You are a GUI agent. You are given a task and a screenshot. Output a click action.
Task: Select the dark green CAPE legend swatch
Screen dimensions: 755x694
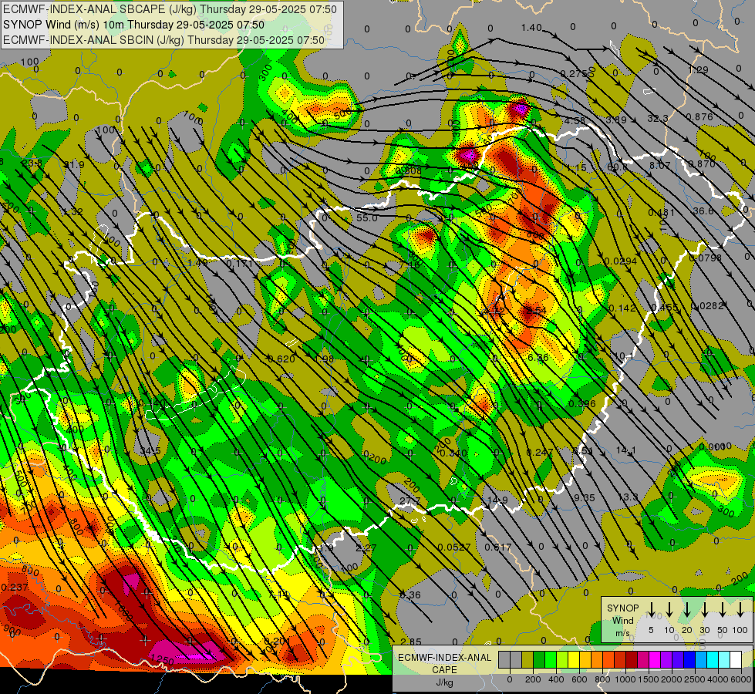point(539,660)
